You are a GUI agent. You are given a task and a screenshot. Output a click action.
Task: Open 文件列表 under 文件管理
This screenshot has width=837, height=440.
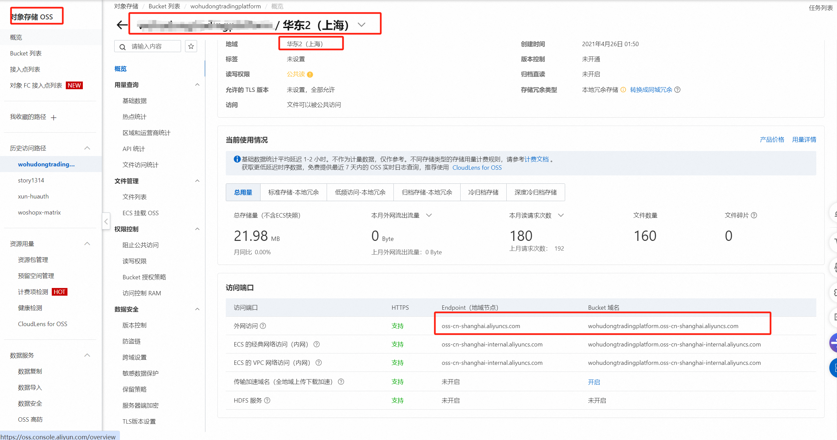coord(135,197)
